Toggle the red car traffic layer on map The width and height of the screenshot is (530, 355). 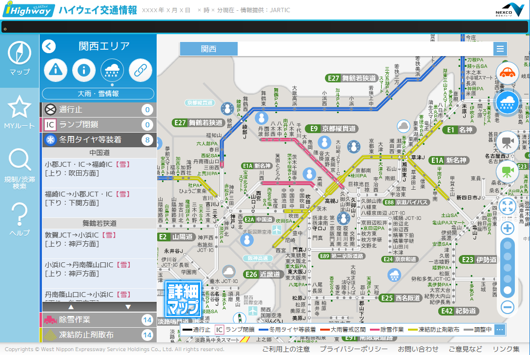[x=508, y=73]
